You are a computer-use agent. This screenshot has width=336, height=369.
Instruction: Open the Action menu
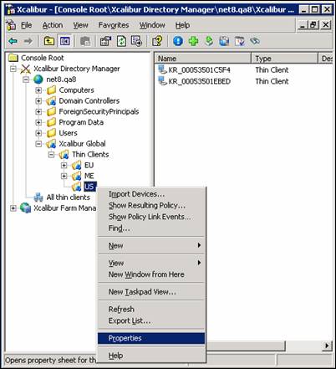53,25
